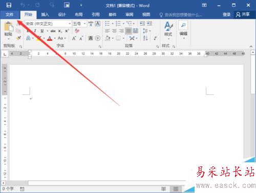This screenshot has width=256, height=193.
Task: Open the 文件 File tab
Action: [x=9, y=14]
